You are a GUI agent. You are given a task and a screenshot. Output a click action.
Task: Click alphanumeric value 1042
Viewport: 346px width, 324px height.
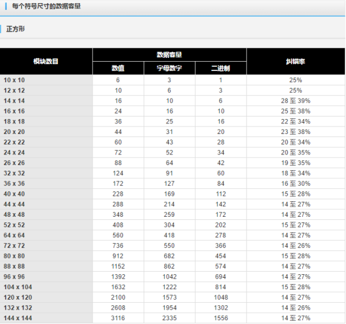pos(169,277)
